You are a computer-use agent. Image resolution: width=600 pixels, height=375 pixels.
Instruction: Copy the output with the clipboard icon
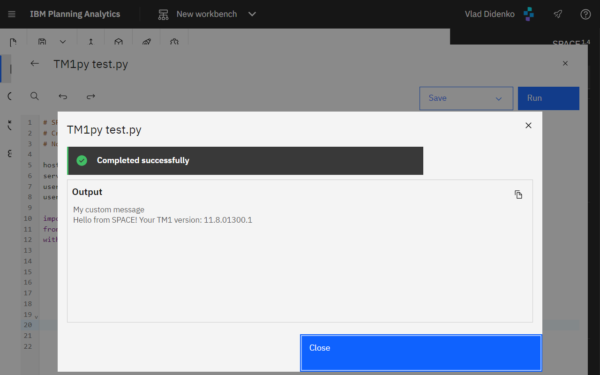point(518,195)
